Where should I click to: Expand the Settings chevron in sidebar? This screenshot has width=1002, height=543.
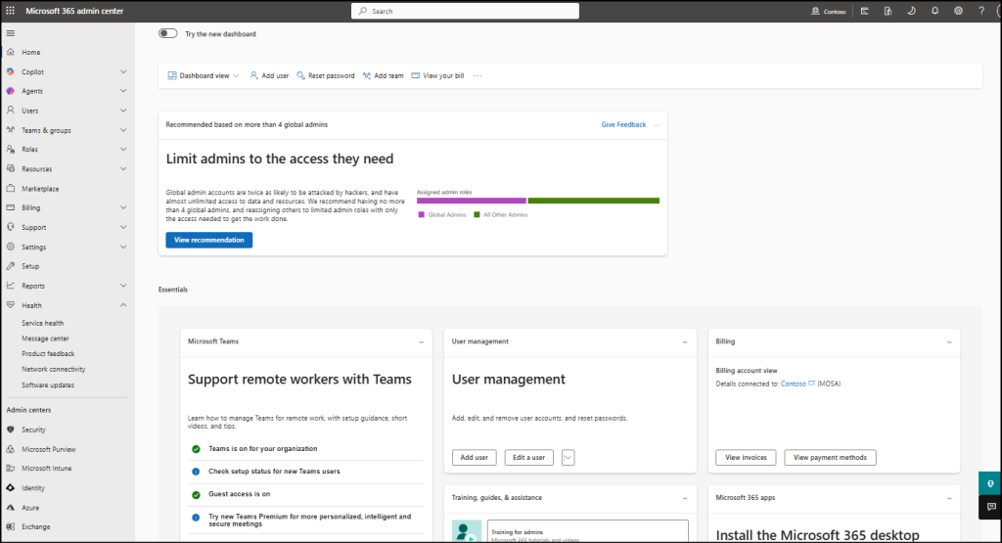coord(123,247)
